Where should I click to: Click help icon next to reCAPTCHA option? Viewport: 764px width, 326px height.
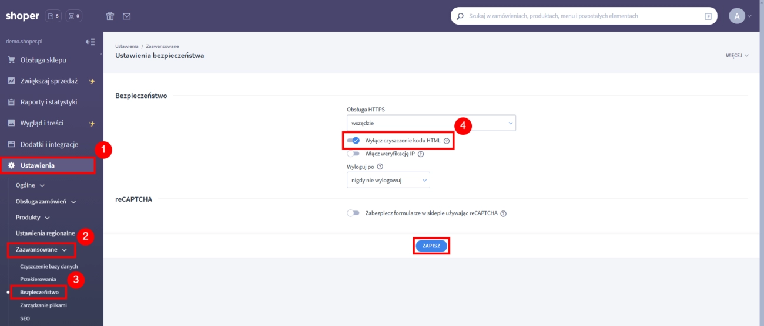click(503, 213)
